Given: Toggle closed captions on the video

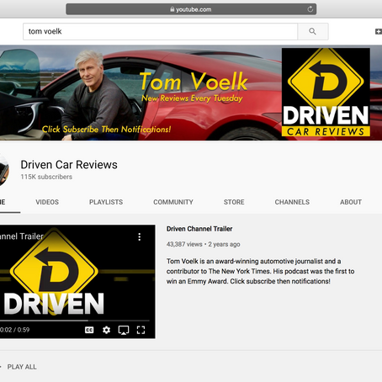Looking at the screenshot, I should coord(89,330).
